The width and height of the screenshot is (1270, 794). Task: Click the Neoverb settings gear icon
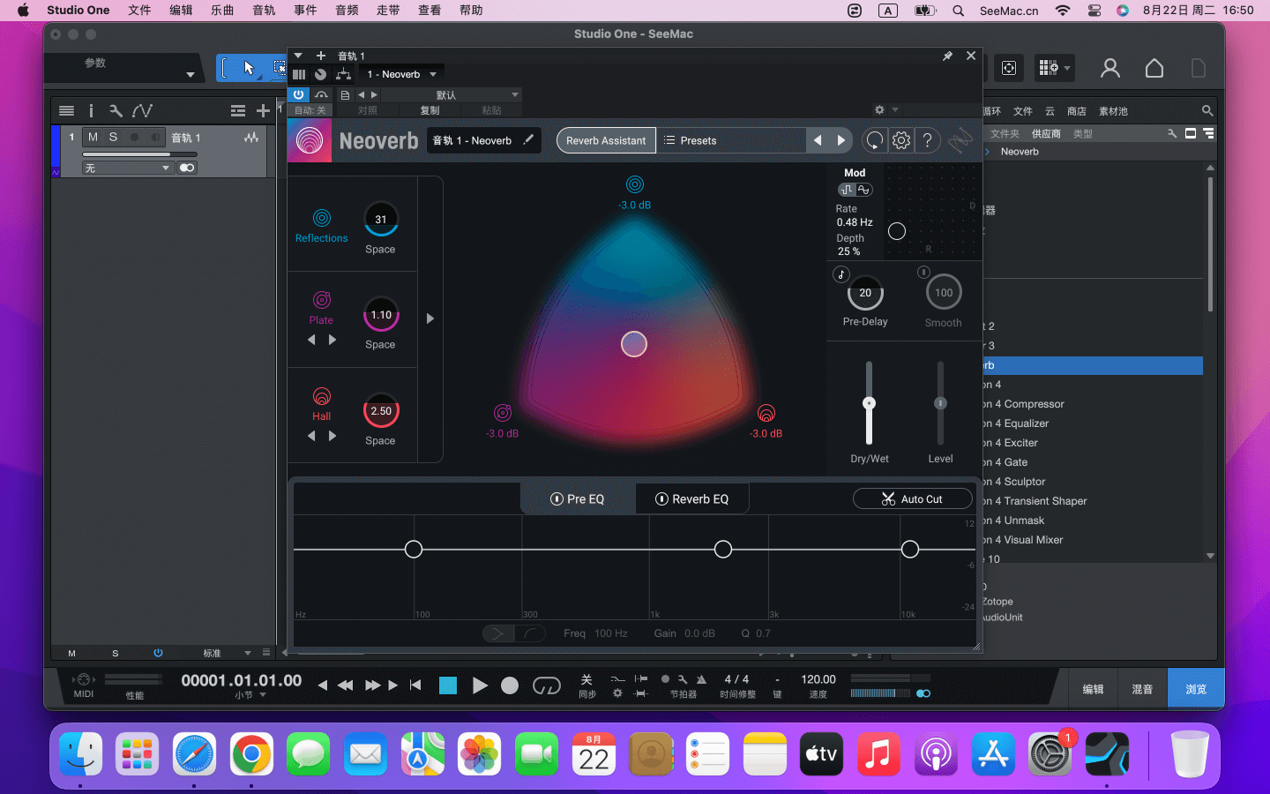[x=900, y=140]
